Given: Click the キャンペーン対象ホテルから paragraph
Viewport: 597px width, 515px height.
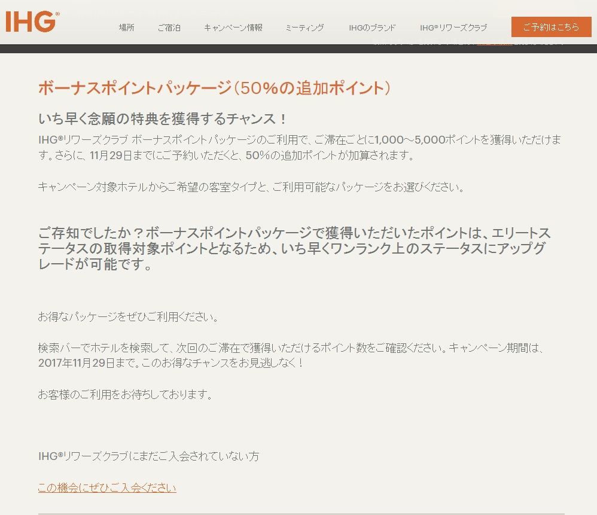Looking at the screenshot, I should click(251, 187).
